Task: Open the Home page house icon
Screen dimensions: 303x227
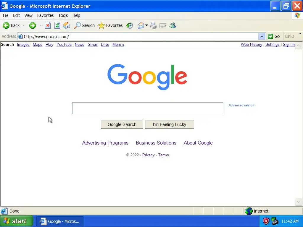Action: click(67, 25)
